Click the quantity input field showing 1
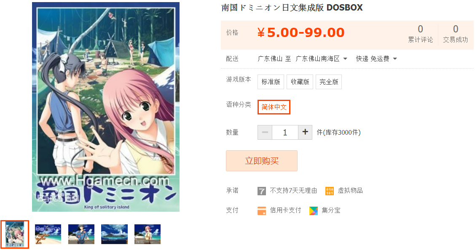The width and height of the screenshot is (475, 250). (285, 132)
